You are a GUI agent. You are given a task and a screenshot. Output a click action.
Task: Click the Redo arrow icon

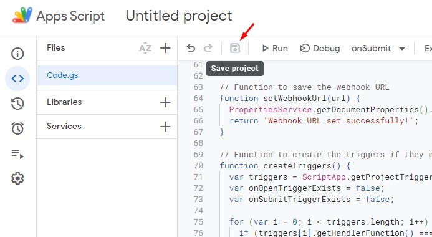pyautogui.click(x=208, y=48)
